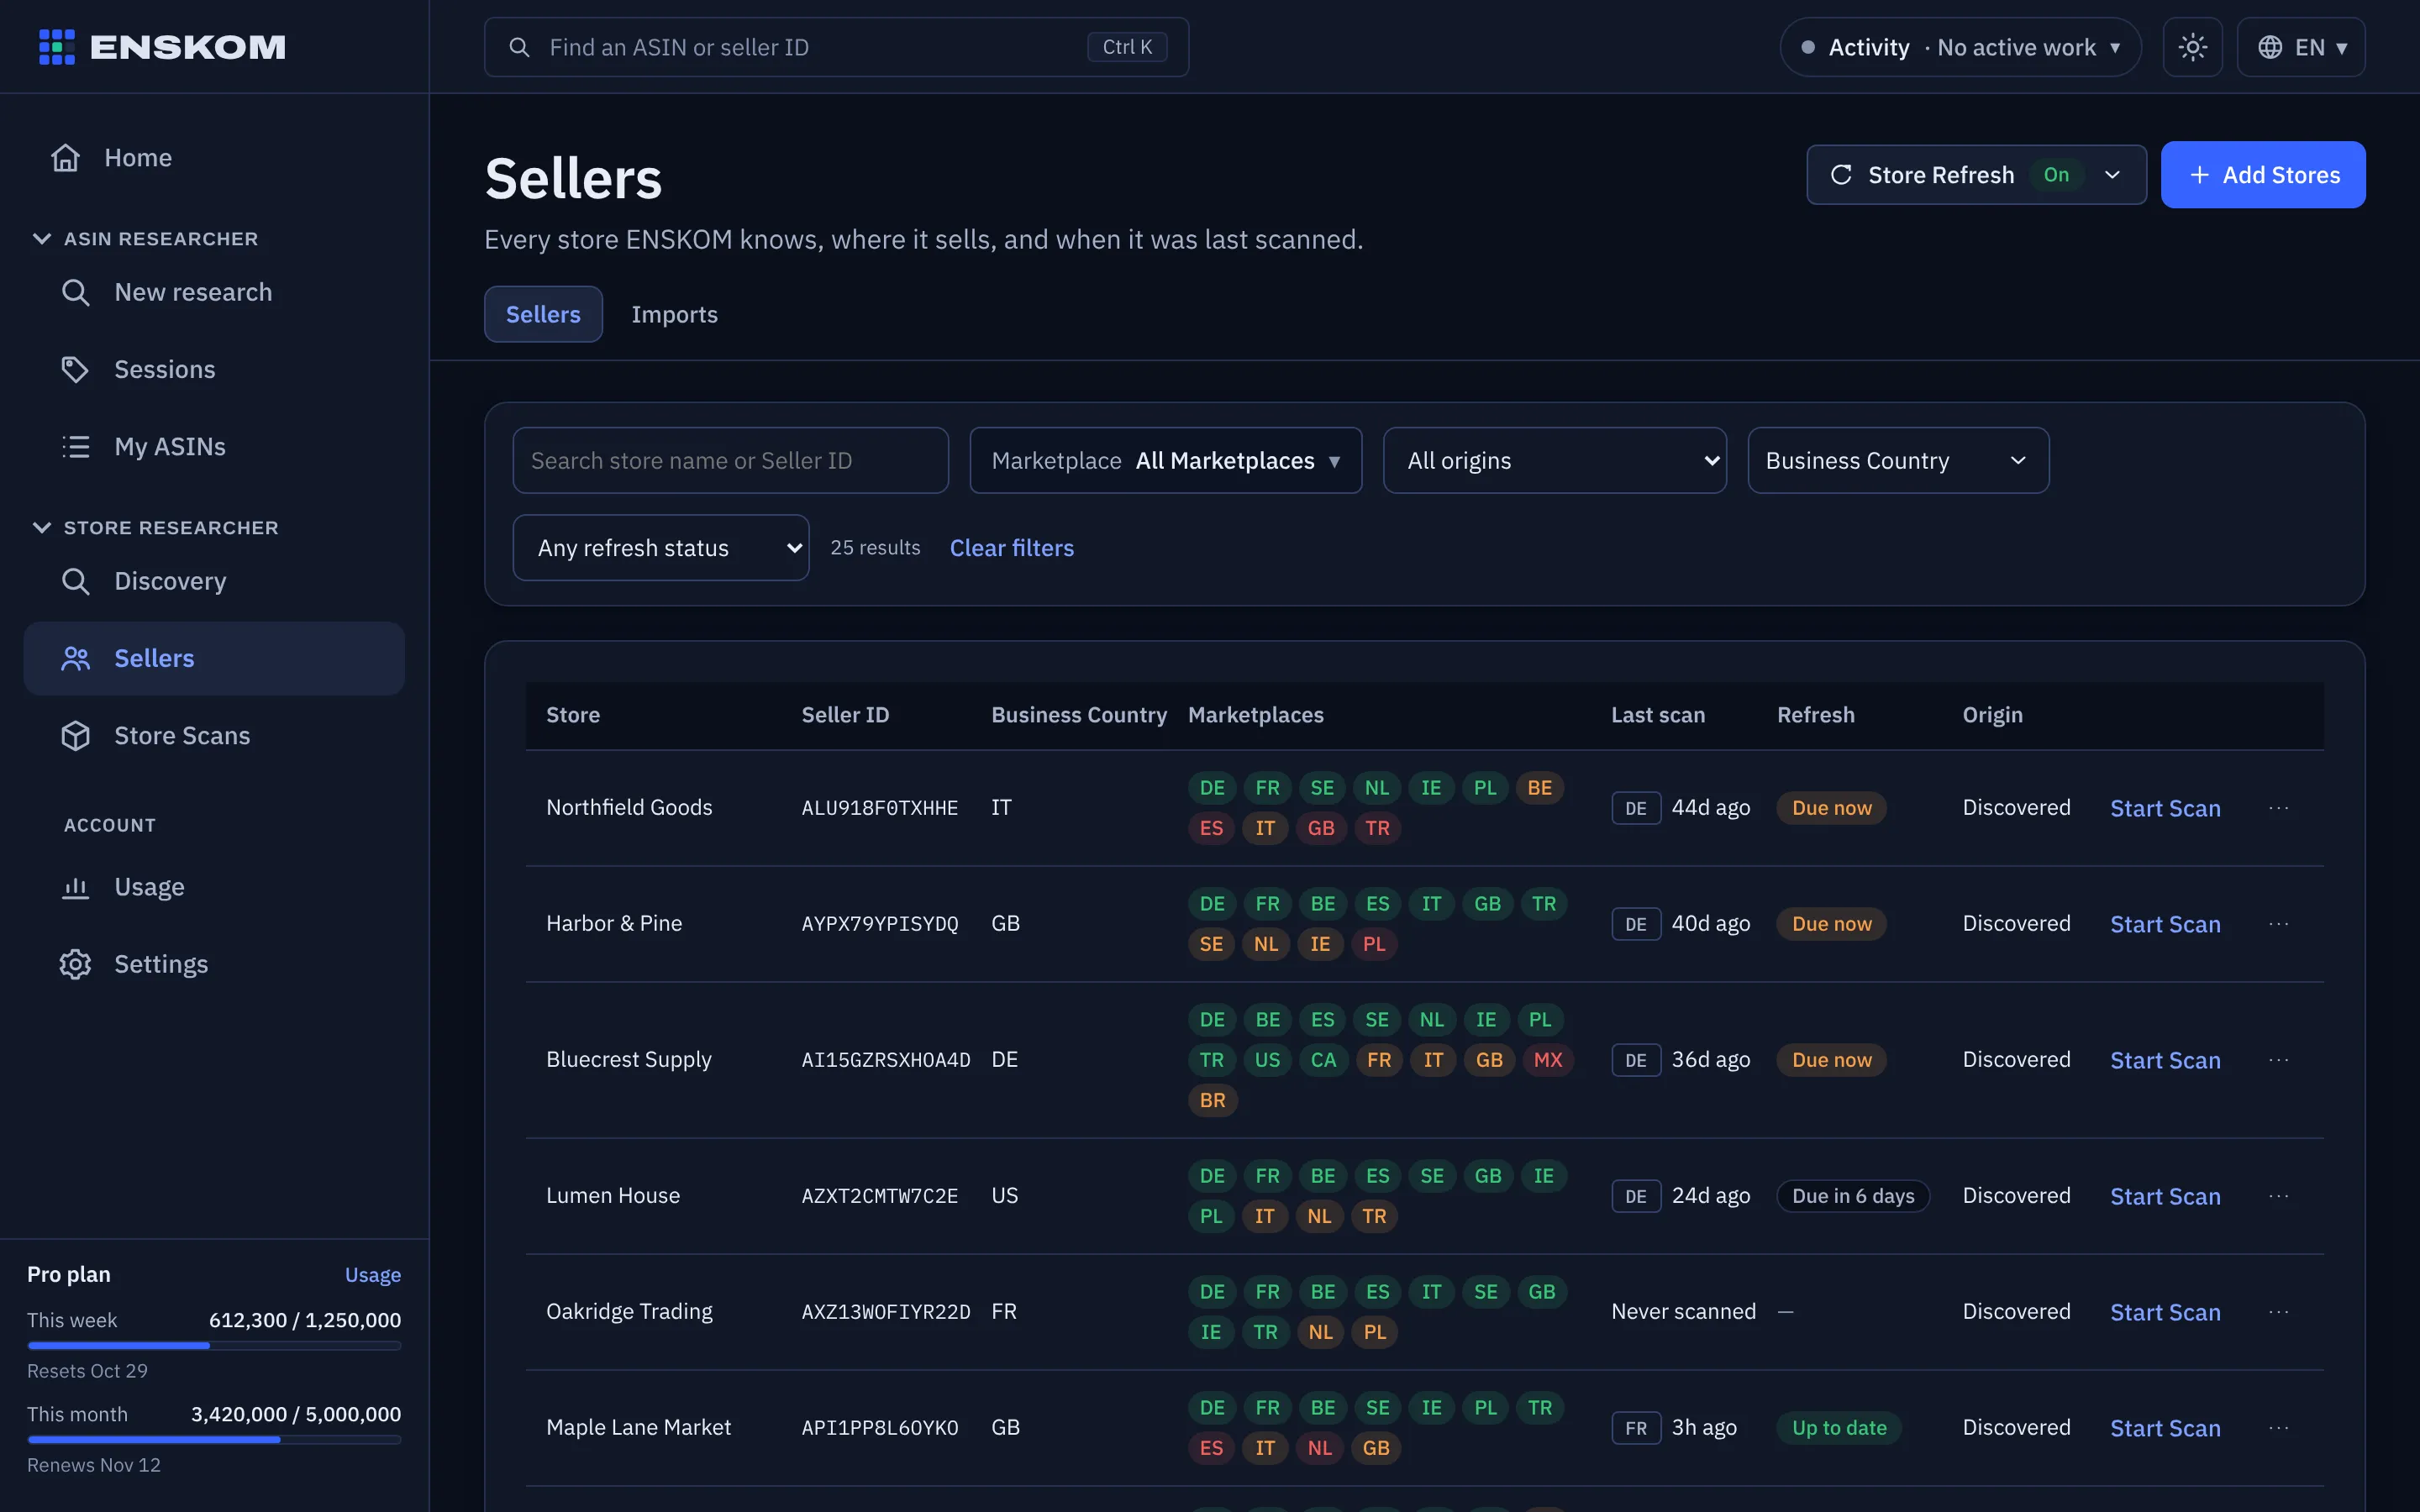Click the New research magnifier icon
The width and height of the screenshot is (2420, 1512).
pyautogui.click(x=76, y=292)
